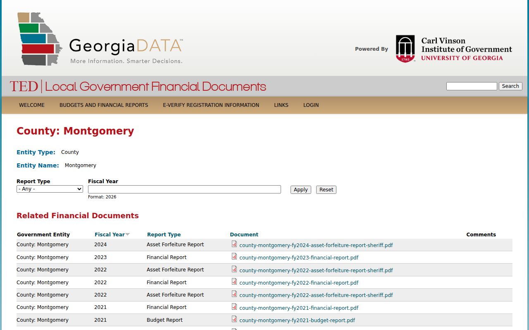Open county-montgomery-fy2023-financial-report.pdf
Viewport: 529px width, 330px height.
coord(299,257)
